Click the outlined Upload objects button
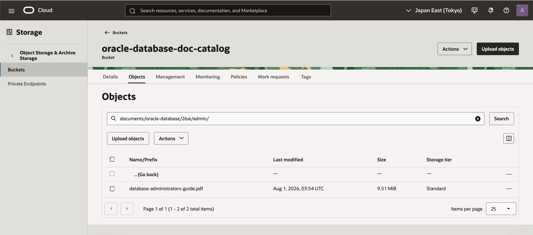The width and height of the screenshot is (533, 235). pos(128,138)
